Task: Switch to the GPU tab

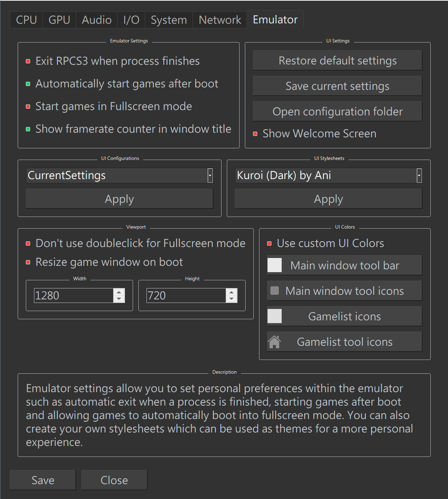Action: pyautogui.click(x=59, y=19)
